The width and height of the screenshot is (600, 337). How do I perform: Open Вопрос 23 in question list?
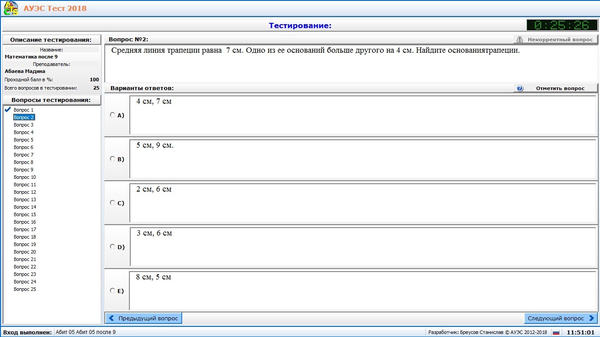(x=25, y=274)
